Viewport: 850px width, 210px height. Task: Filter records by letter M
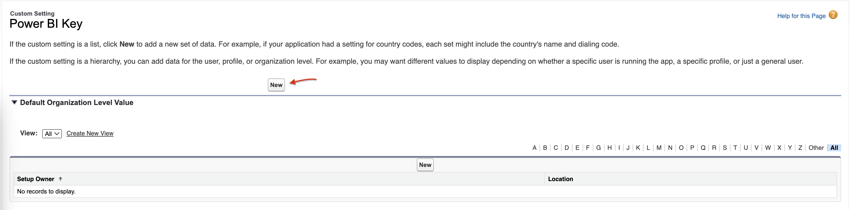[x=659, y=147]
